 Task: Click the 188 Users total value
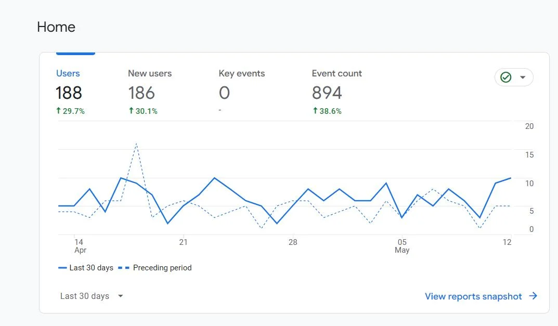coord(69,93)
